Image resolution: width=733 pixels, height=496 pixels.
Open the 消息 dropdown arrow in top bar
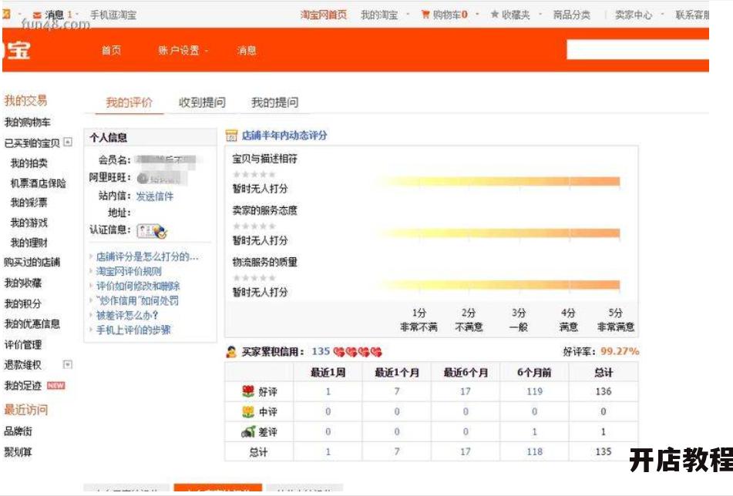click(x=77, y=15)
